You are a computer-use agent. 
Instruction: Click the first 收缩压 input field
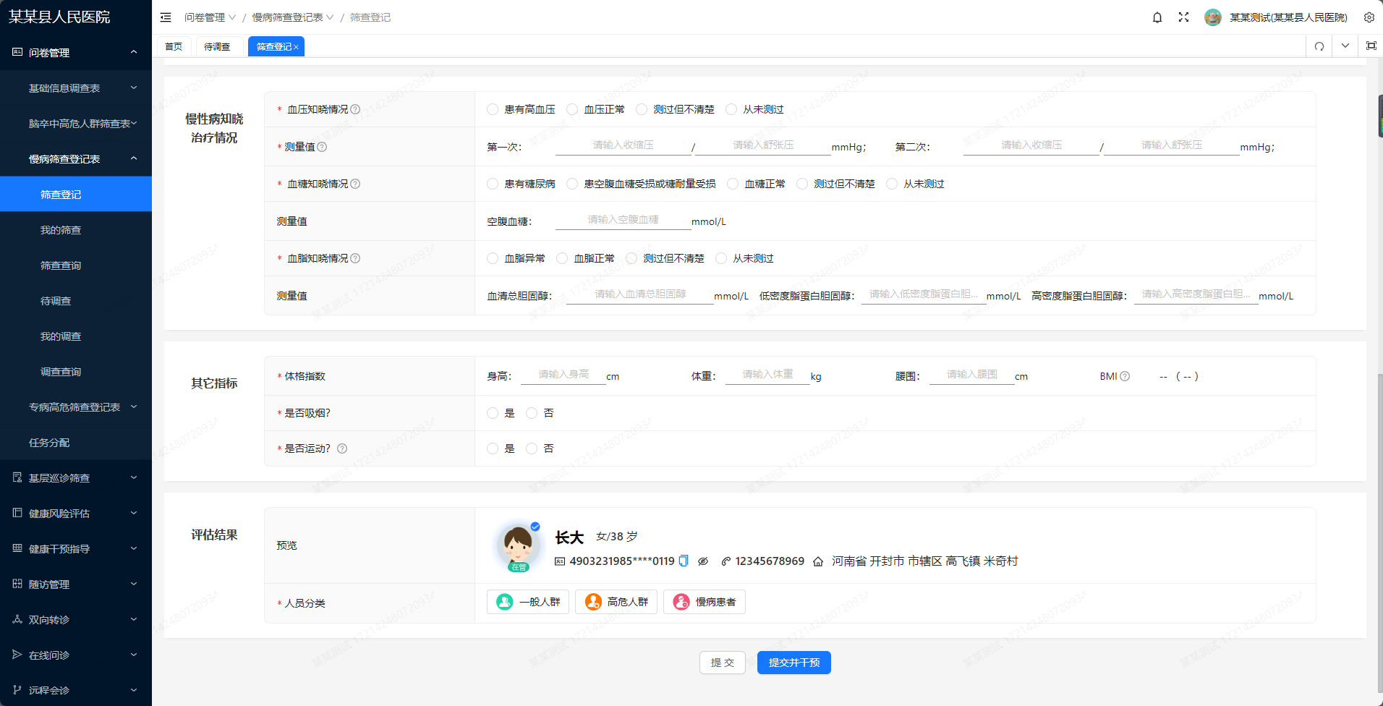tap(624, 145)
